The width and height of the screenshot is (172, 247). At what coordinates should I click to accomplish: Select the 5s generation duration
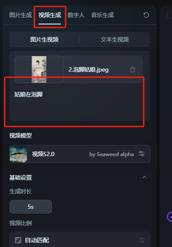pyautogui.click(x=31, y=207)
